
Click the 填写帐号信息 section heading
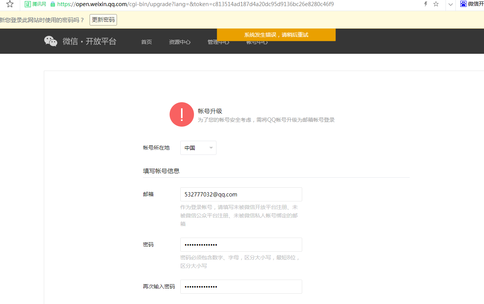pos(161,171)
